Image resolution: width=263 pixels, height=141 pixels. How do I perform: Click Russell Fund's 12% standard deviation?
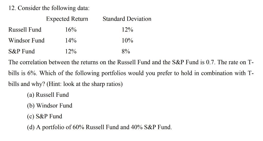pyautogui.click(x=127, y=30)
